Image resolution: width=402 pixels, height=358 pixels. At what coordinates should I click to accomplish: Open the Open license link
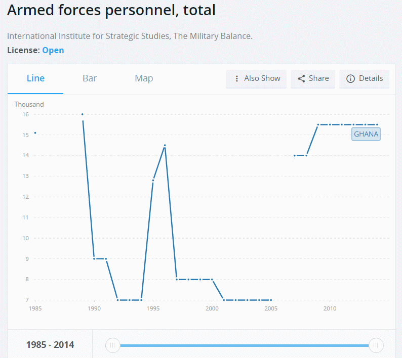(x=53, y=50)
